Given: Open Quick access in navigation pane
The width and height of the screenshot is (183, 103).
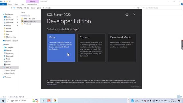Looking at the screenshot, I should [9, 14].
